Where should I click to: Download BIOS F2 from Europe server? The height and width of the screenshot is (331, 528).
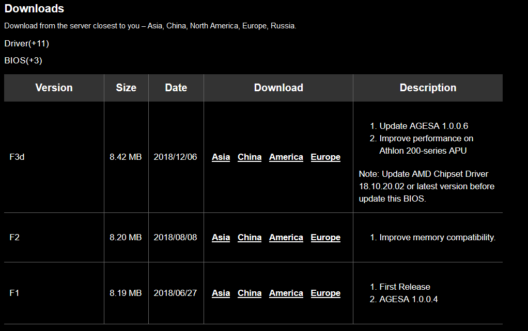[x=325, y=237]
